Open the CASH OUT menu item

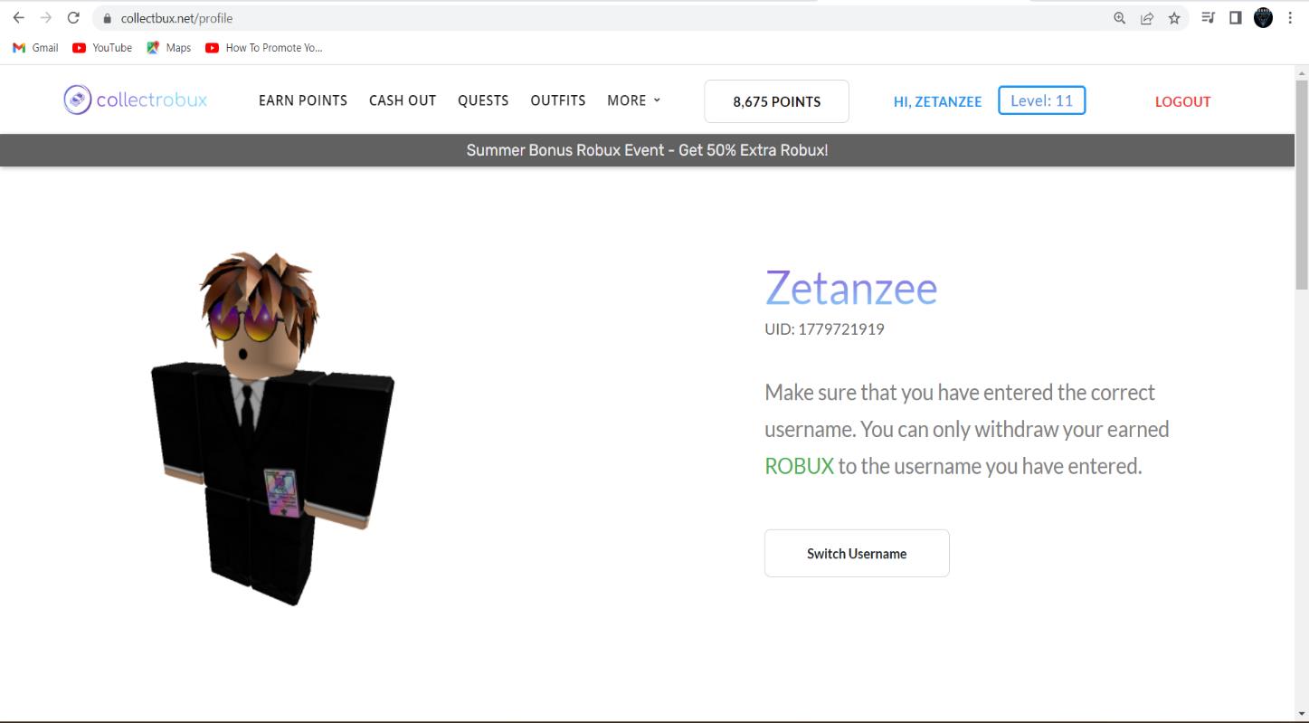(x=403, y=100)
